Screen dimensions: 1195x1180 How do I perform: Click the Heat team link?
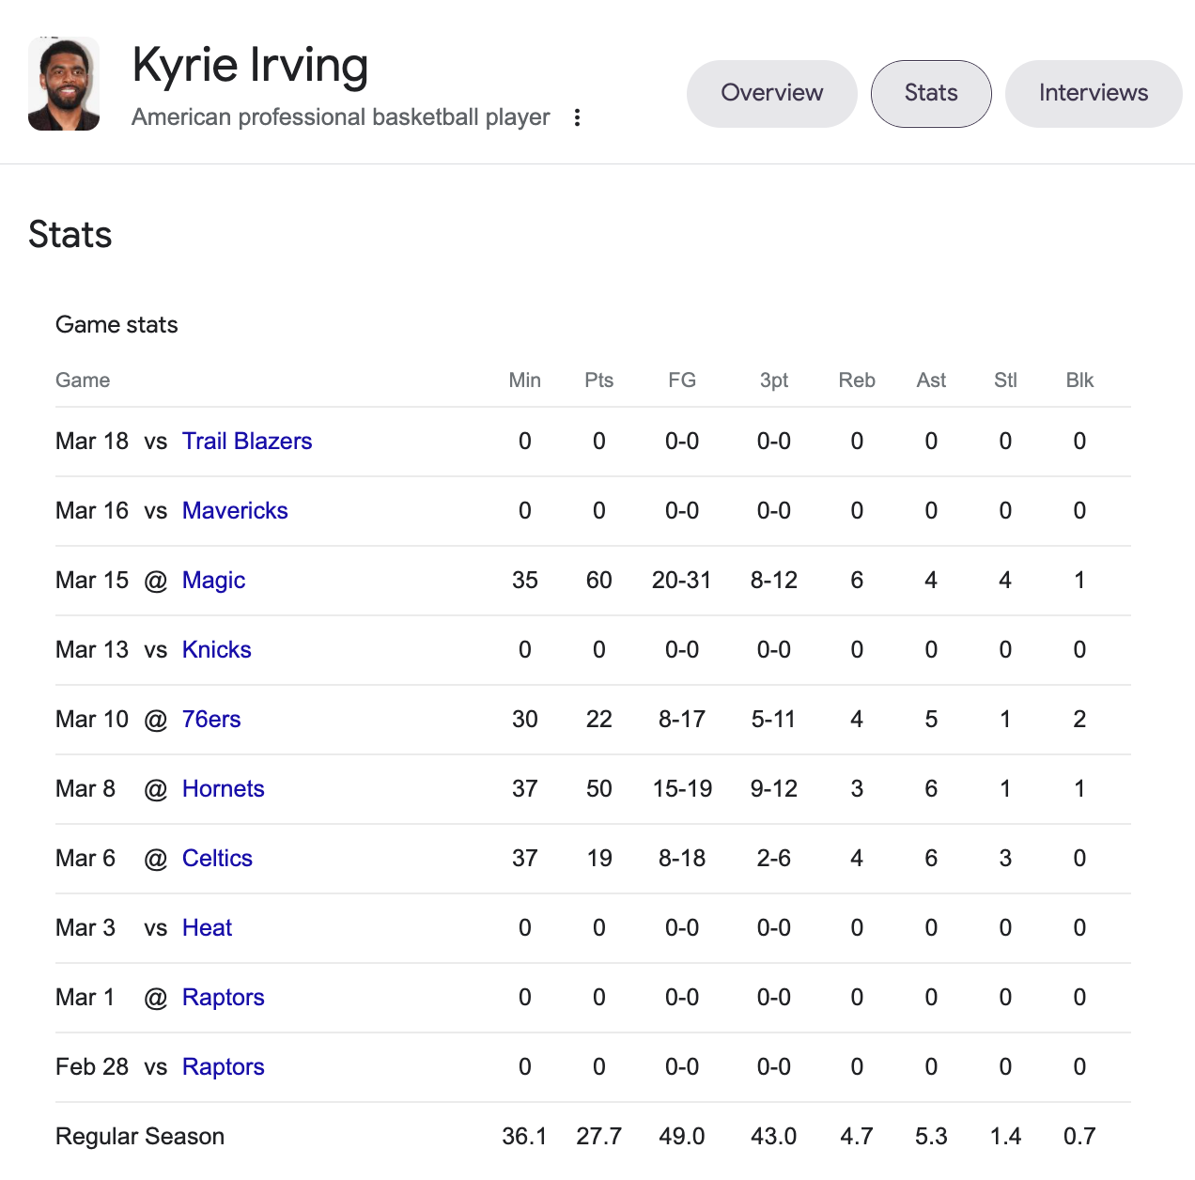pos(207,928)
